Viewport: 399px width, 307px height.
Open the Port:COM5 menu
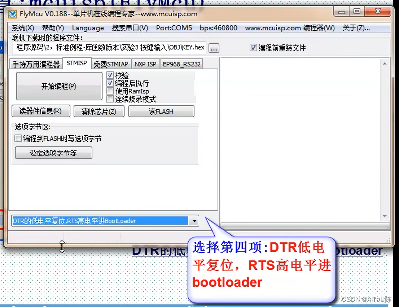coord(174,28)
